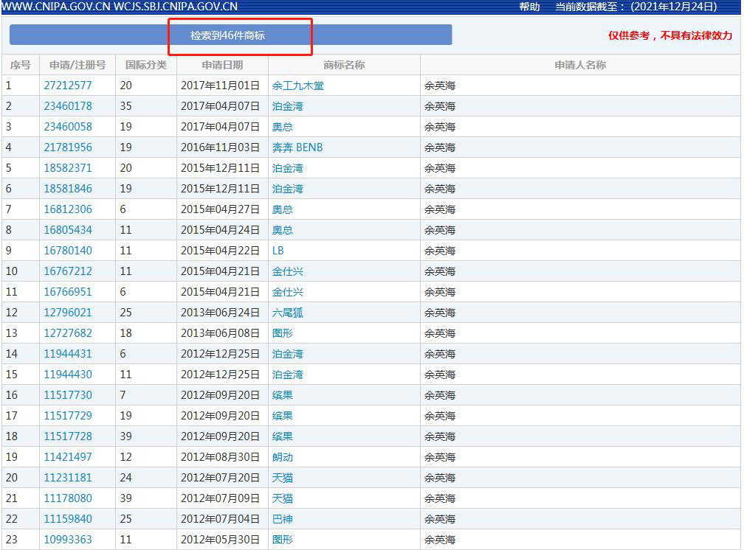Open application number 11517730
This screenshot has width=744, height=550.
68,395
